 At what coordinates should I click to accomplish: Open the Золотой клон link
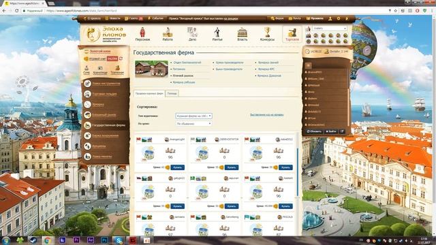[100, 52]
